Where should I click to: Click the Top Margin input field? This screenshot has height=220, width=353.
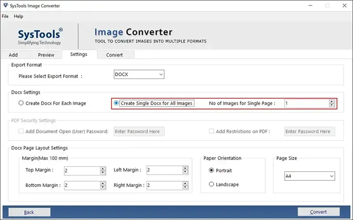point(82,170)
